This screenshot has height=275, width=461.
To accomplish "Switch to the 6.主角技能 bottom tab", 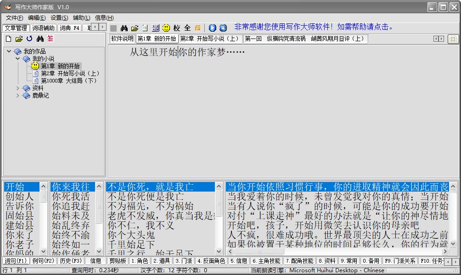I will point(267,261).
